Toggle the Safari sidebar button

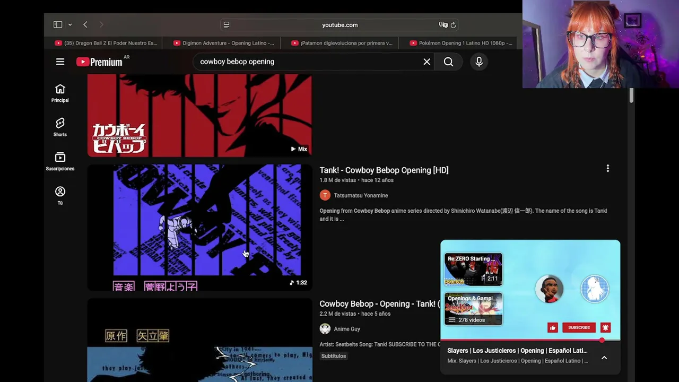pyautogui.click(x=58, y=24)
